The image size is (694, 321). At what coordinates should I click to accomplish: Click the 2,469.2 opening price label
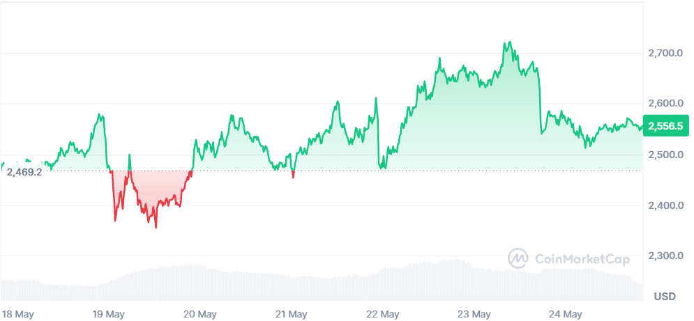click(24, 171)
